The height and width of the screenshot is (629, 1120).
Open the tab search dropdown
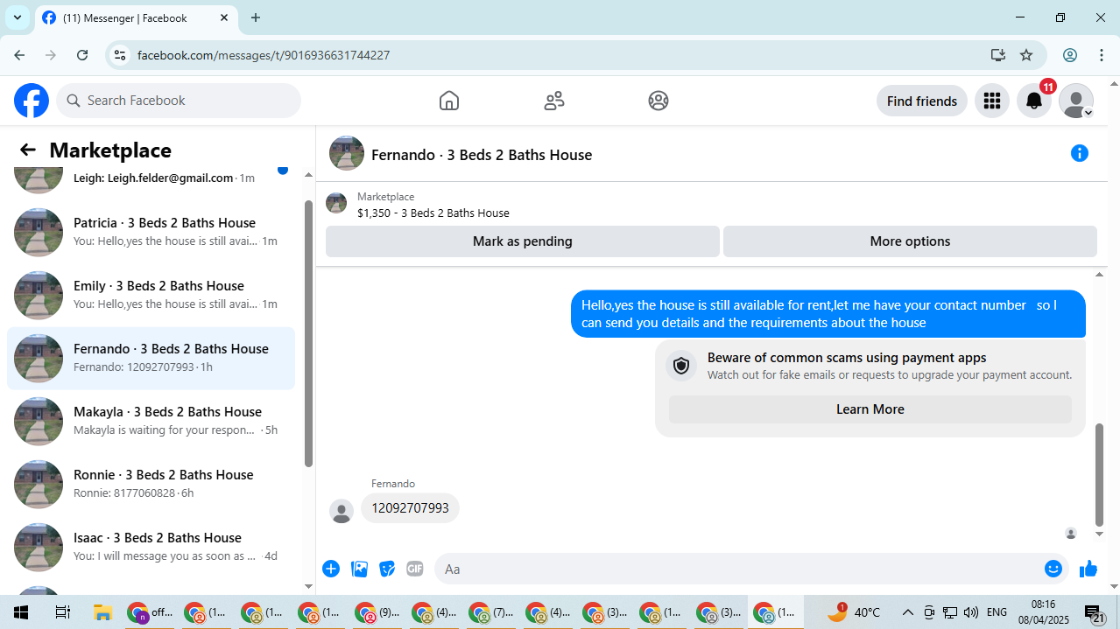point(17,17)
